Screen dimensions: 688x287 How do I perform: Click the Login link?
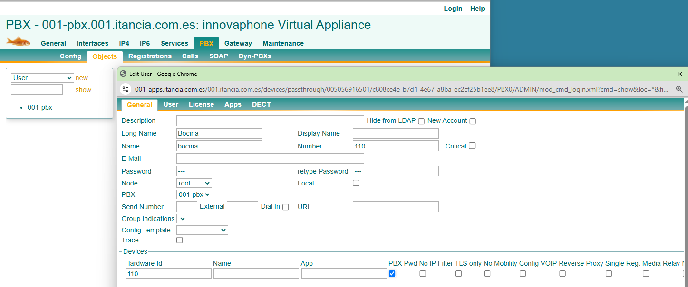coord(453,9)
